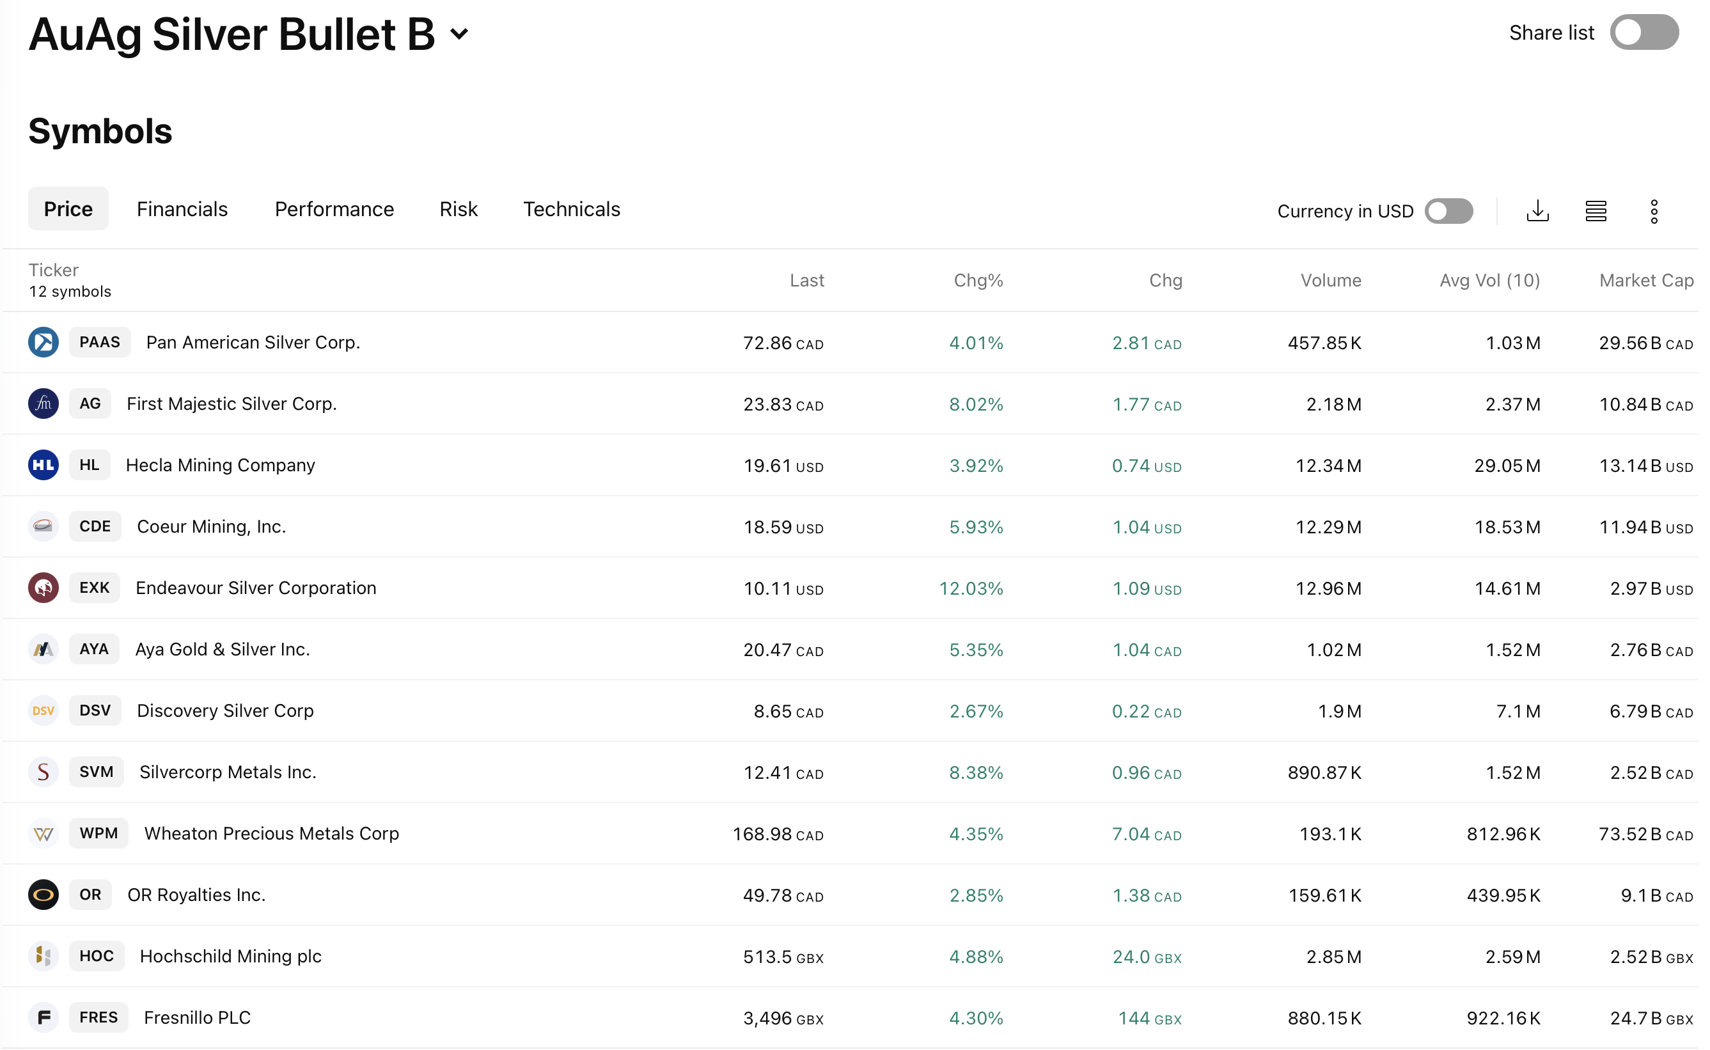Viewport: 1710px width, 1050px height.
Task: Click the Hecla Mining HL logo
Action: coord(43,466)
